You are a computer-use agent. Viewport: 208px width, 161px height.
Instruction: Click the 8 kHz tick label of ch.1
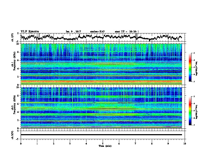[x=18, y=52]
